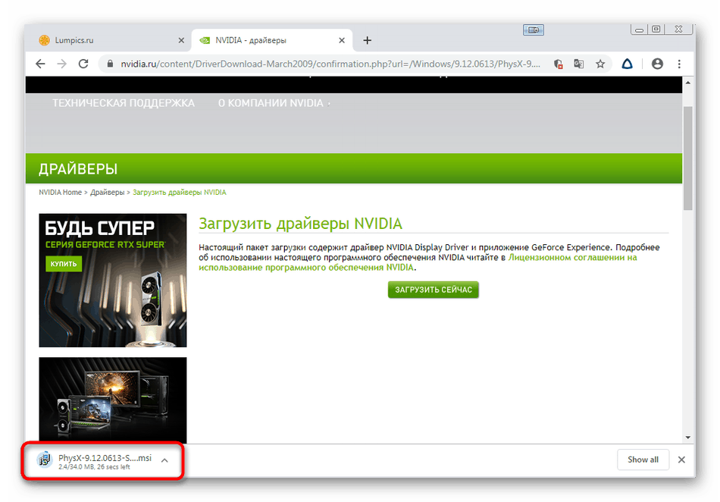The width and height of the screenshot is (720, 502).
Task: Click the address bar URL field
Action: pos(330,64)
